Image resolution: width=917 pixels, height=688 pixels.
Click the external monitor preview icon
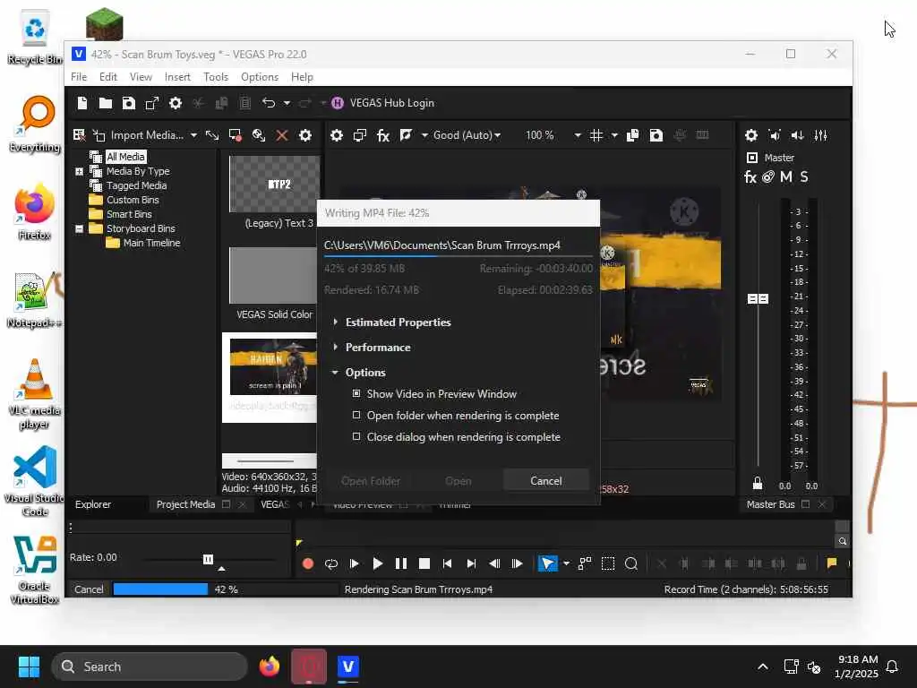[x=360, y=135]
